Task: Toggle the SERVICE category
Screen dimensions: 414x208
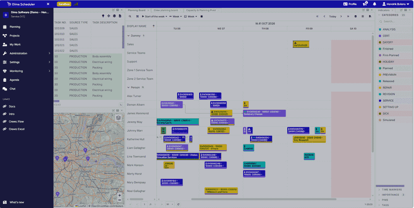Action: pos(395,101)
